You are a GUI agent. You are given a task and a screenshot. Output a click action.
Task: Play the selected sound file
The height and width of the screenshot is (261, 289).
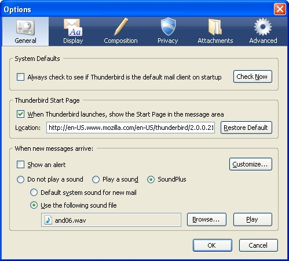(x=253, y=219)
